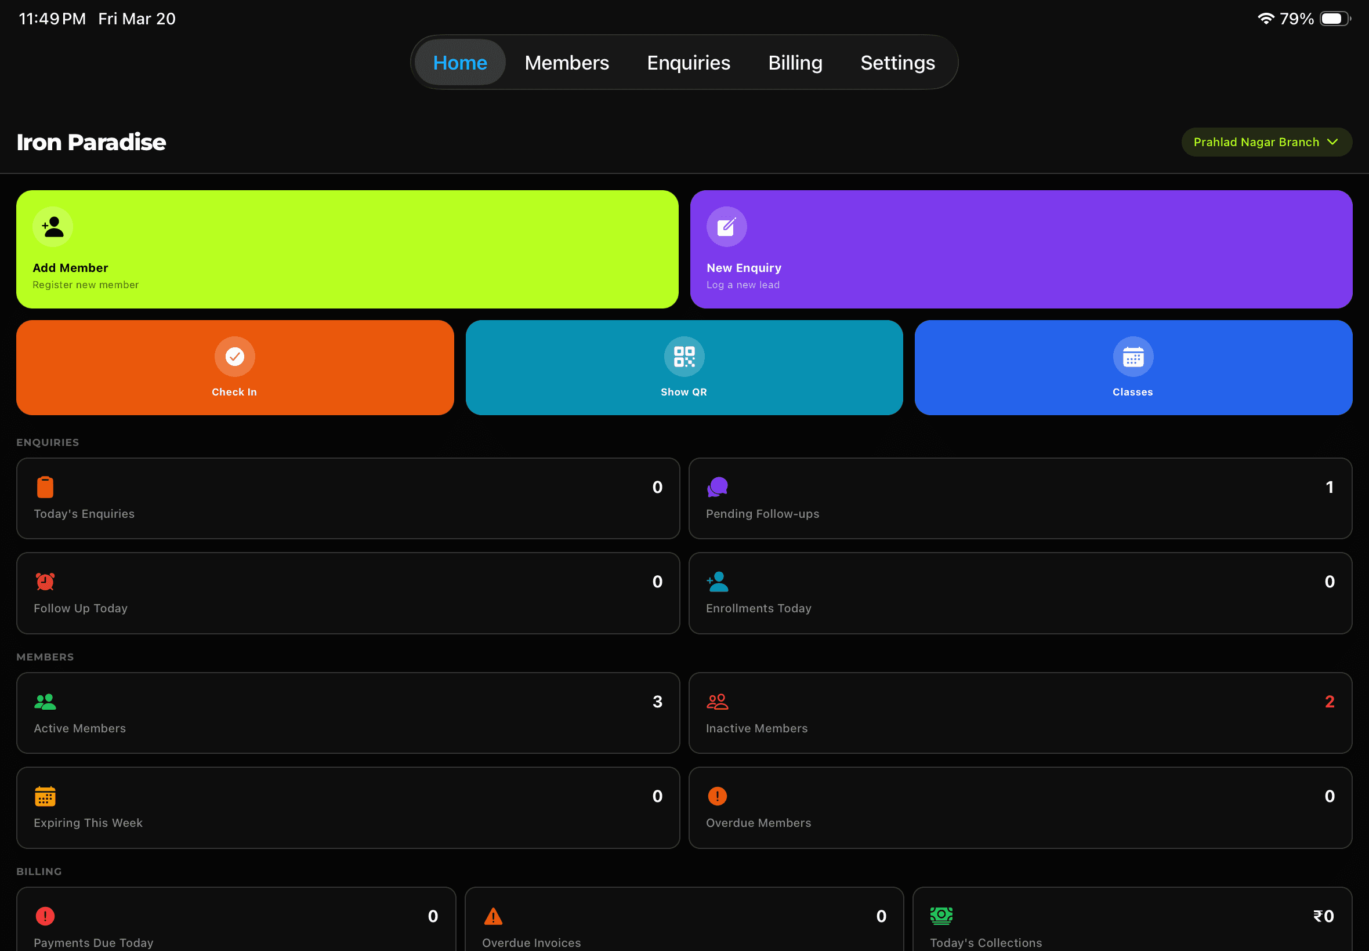
Task: Select the Pending Follow-ups chat icon
Action: 718,486
